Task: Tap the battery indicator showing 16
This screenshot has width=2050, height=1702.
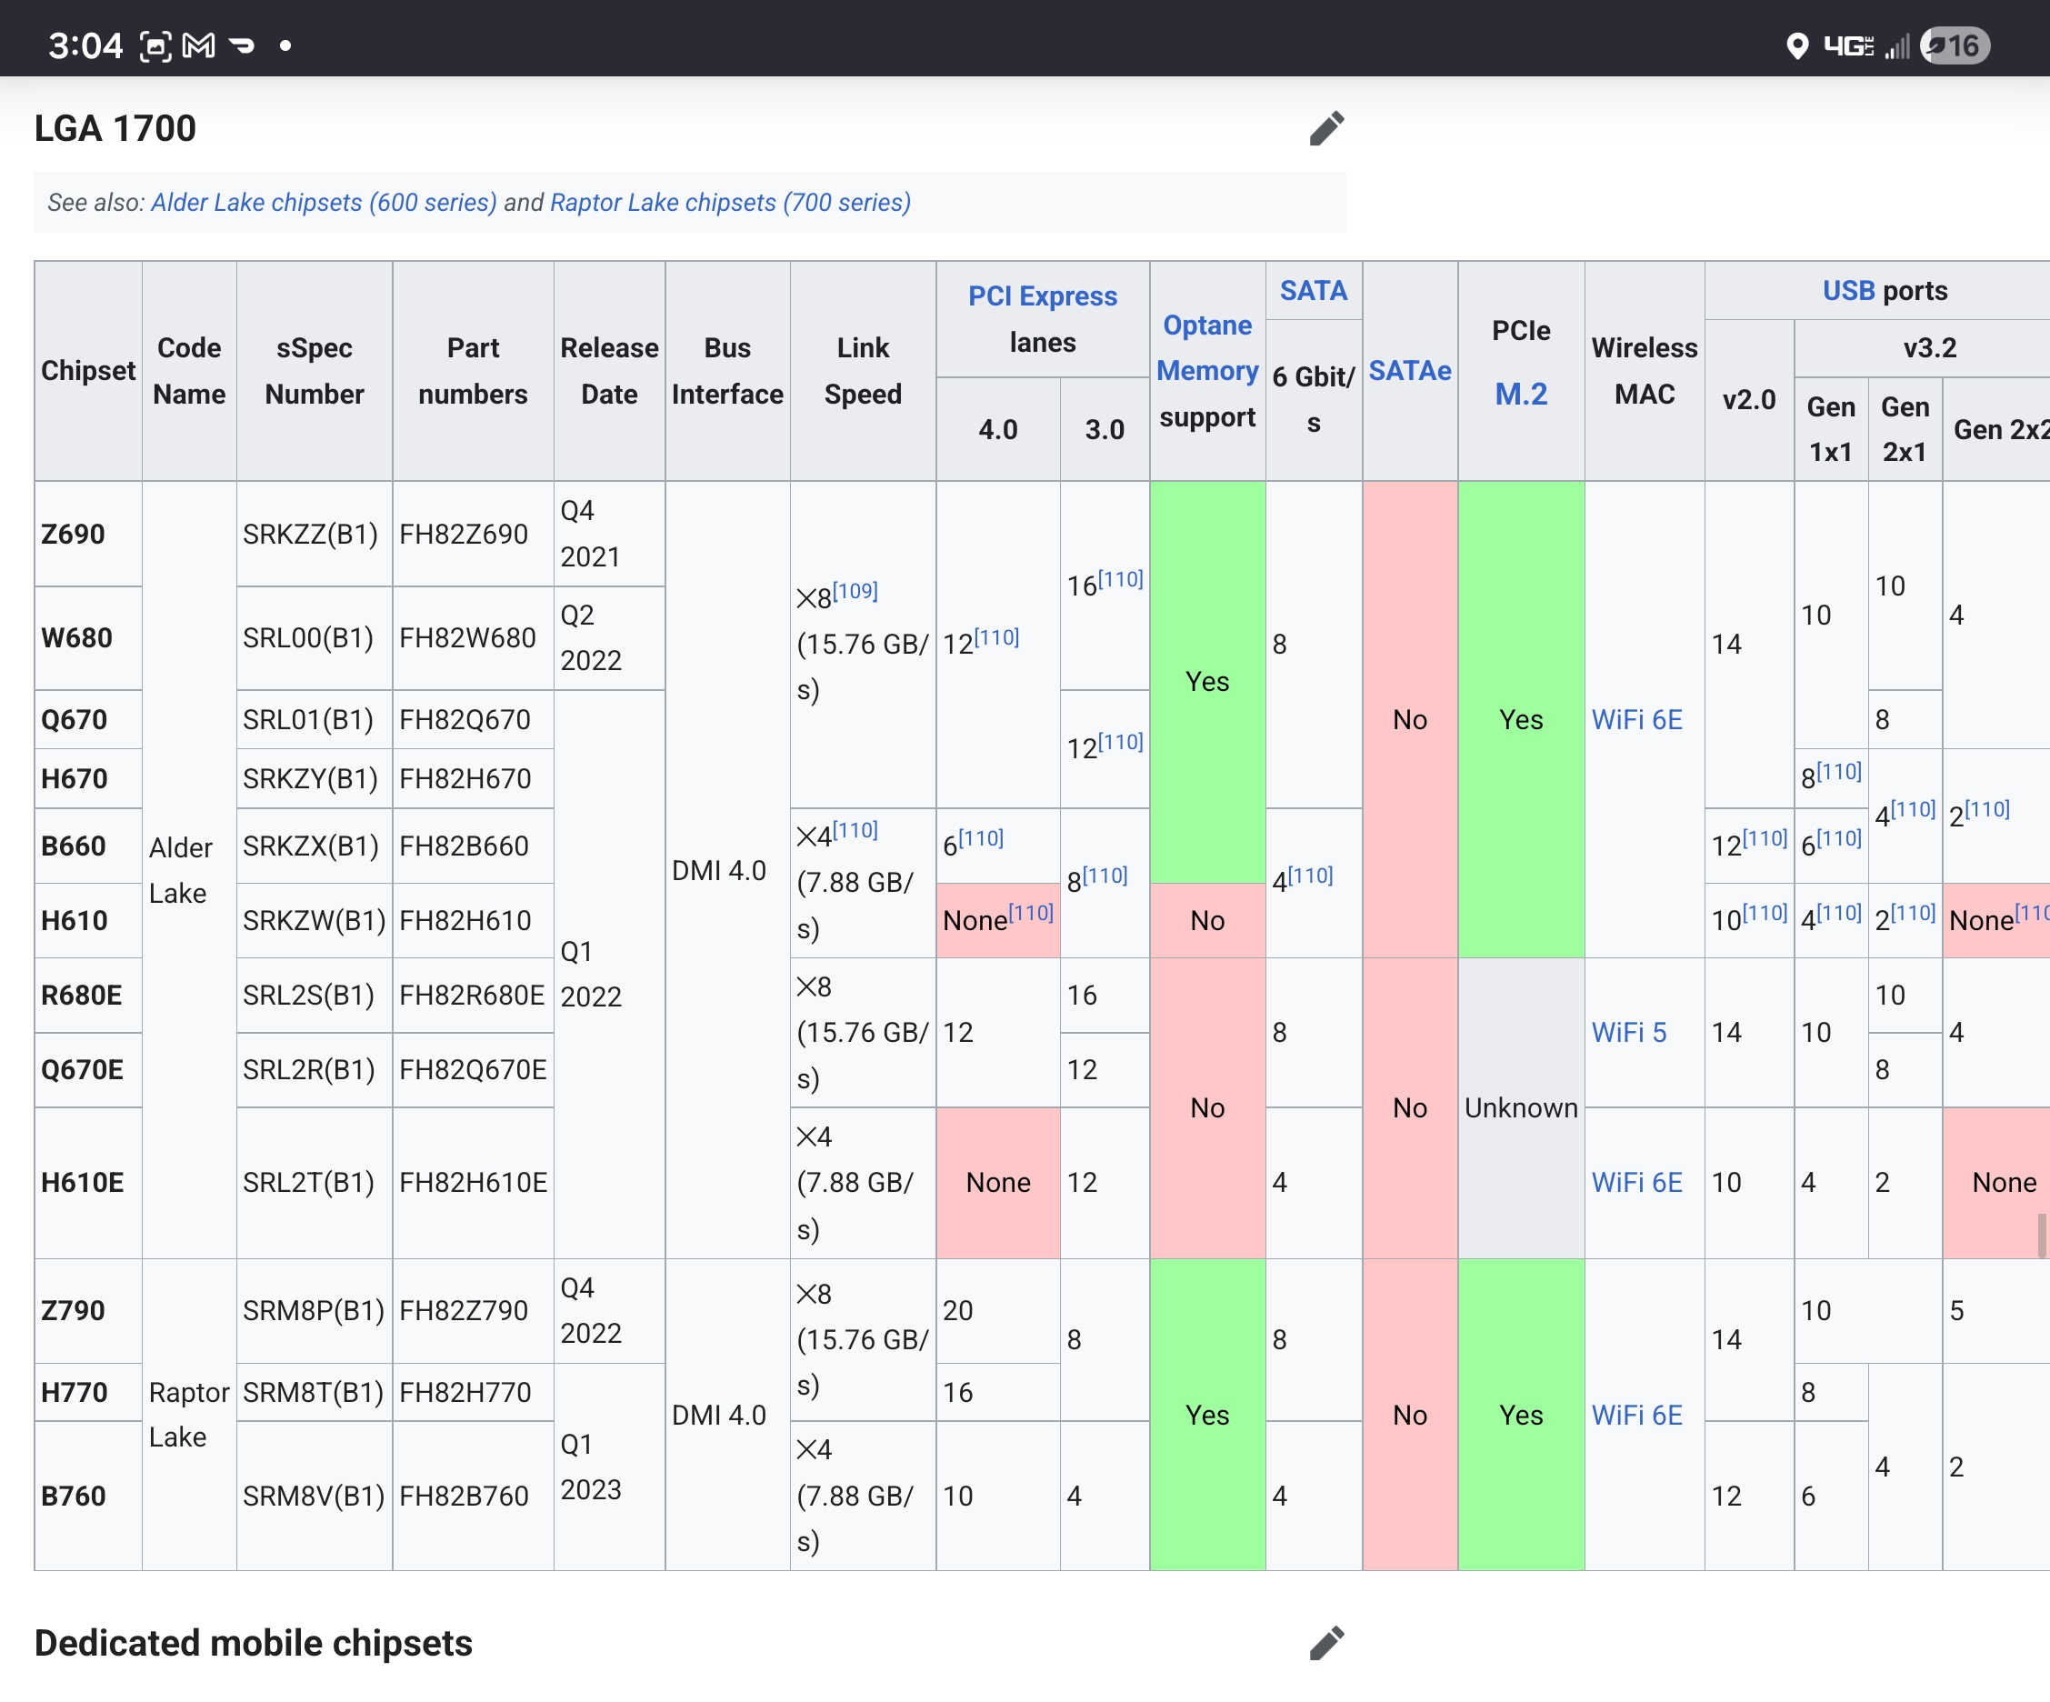Action: coord(1955,45)
